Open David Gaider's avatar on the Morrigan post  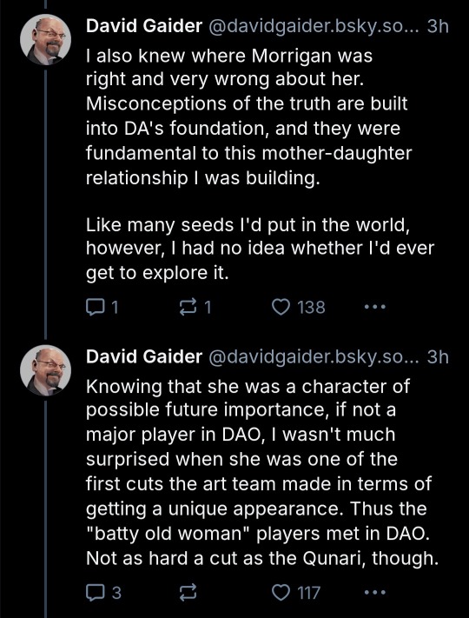coord(45,40)
